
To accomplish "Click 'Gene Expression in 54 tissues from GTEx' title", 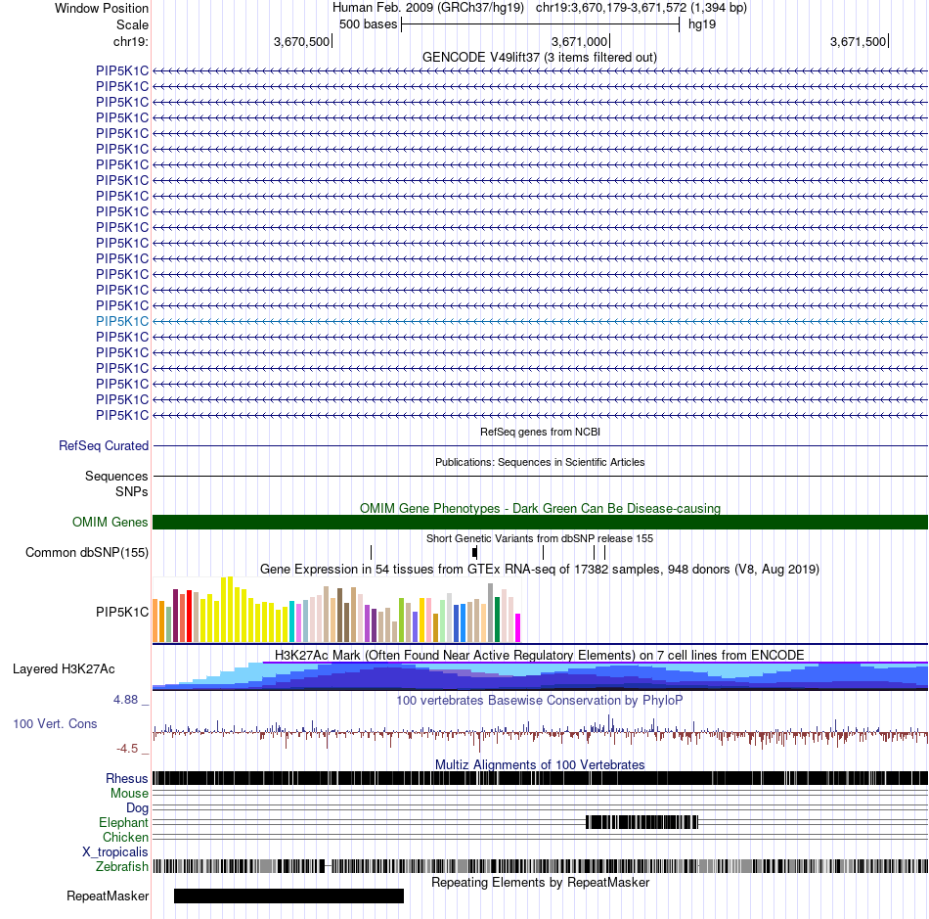I will coord(540,570).
